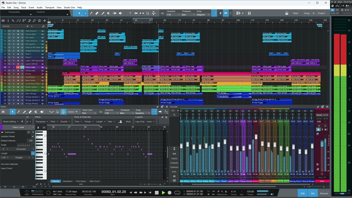Open the Music Editing gear settings icon
352x198 pixels.
coord(22,122)
